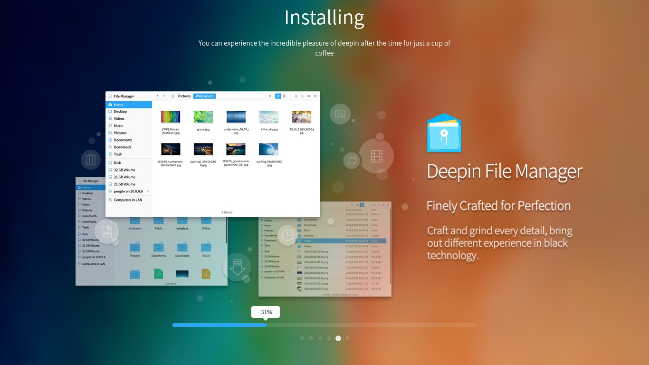649x365 pixels.
Task: Click the round clock bubble icon
Action: [x=287, y=235]
